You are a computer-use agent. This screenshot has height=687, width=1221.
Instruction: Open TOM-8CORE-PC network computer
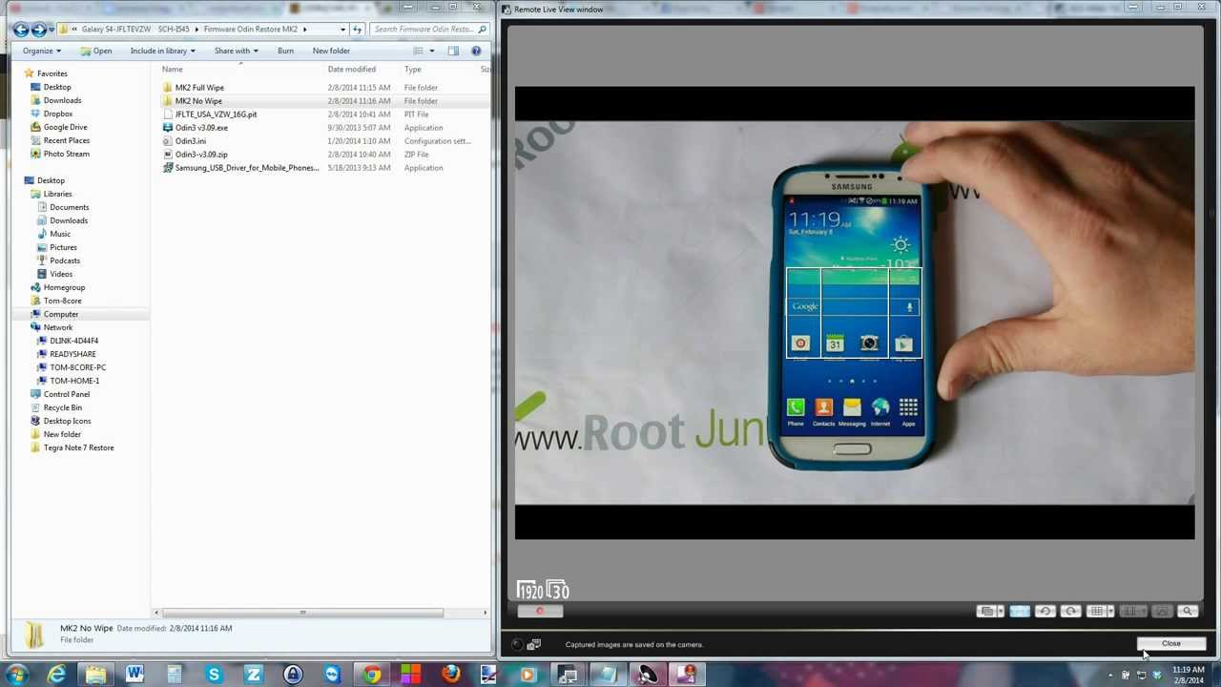(x=77, y=367)
